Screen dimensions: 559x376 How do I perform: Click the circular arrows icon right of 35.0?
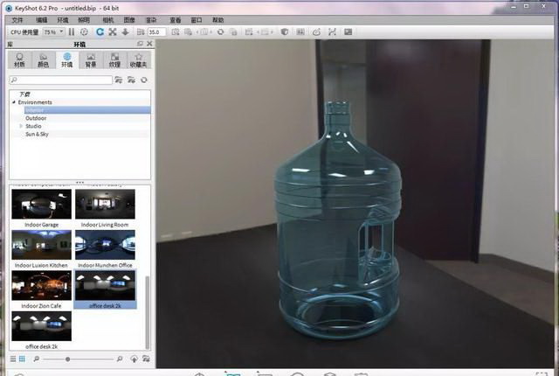point(221,32)
